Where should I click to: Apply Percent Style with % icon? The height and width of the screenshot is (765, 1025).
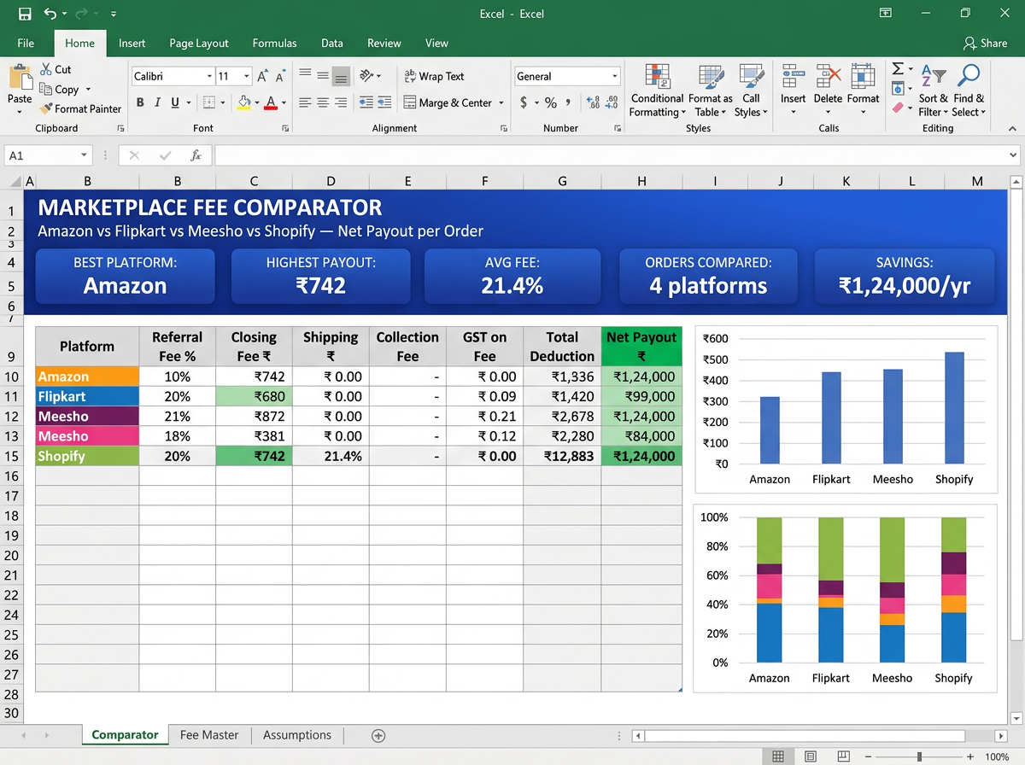click(551, 102)
